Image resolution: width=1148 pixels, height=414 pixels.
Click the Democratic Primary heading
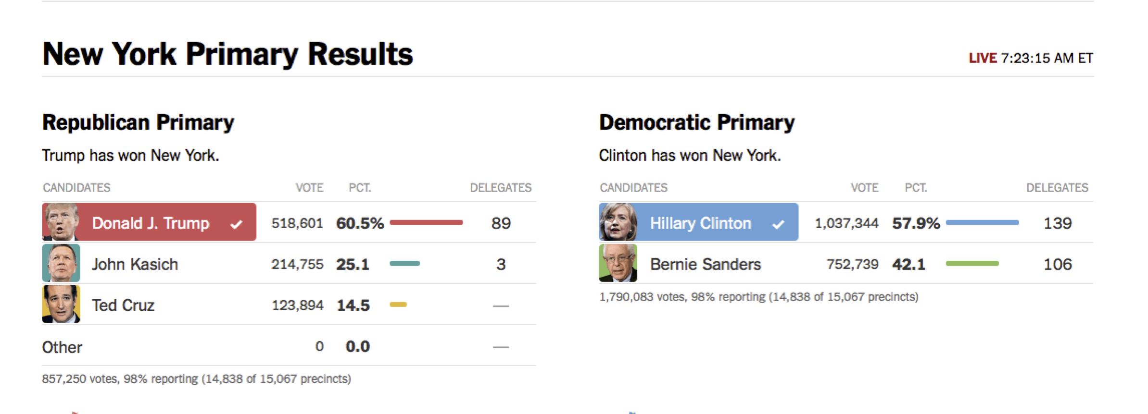(697, 122)
